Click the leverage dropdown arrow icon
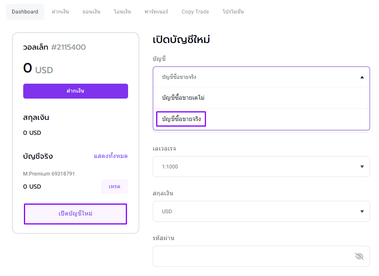Viewport: 379px width, 276px height. click(362, 167)
